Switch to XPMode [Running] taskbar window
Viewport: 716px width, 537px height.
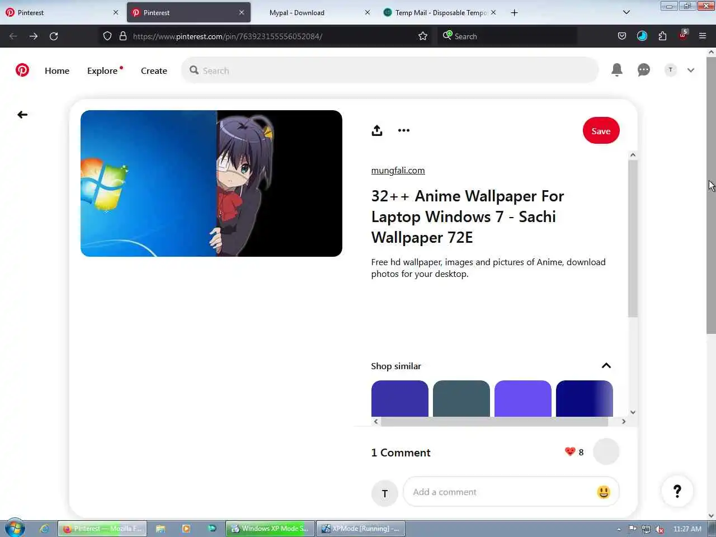click(361, 529)
